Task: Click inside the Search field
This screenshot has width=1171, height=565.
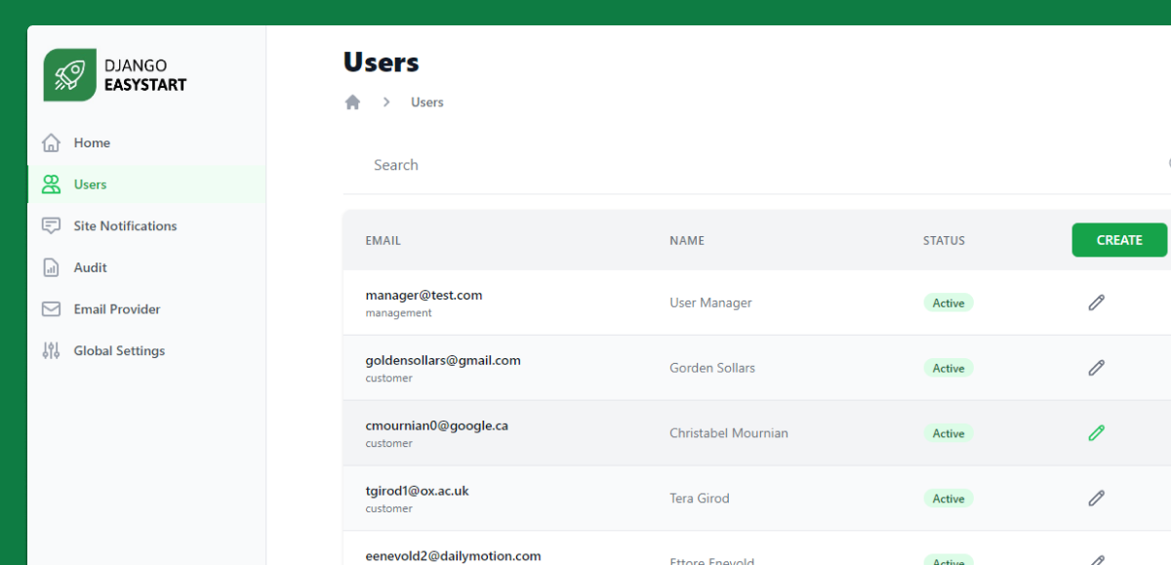Action: click(x=488, y=164)
